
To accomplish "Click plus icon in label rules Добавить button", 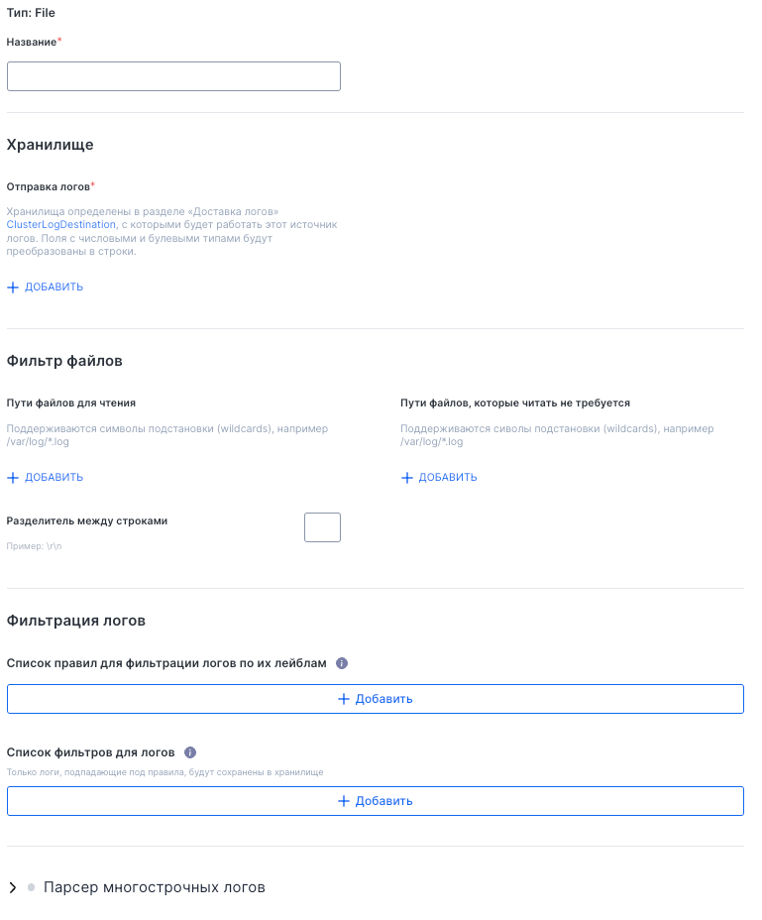I will (x=344, y=699).
